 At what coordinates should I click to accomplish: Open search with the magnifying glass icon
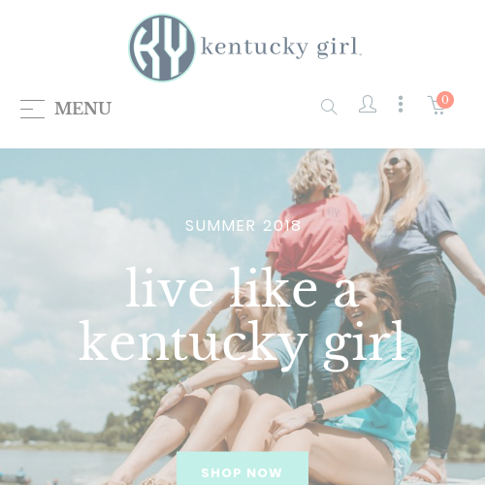coord(329,107)
